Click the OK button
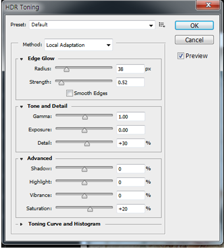Image resolution: width=224 pixels, height=248 pixels. coord(194,25)
